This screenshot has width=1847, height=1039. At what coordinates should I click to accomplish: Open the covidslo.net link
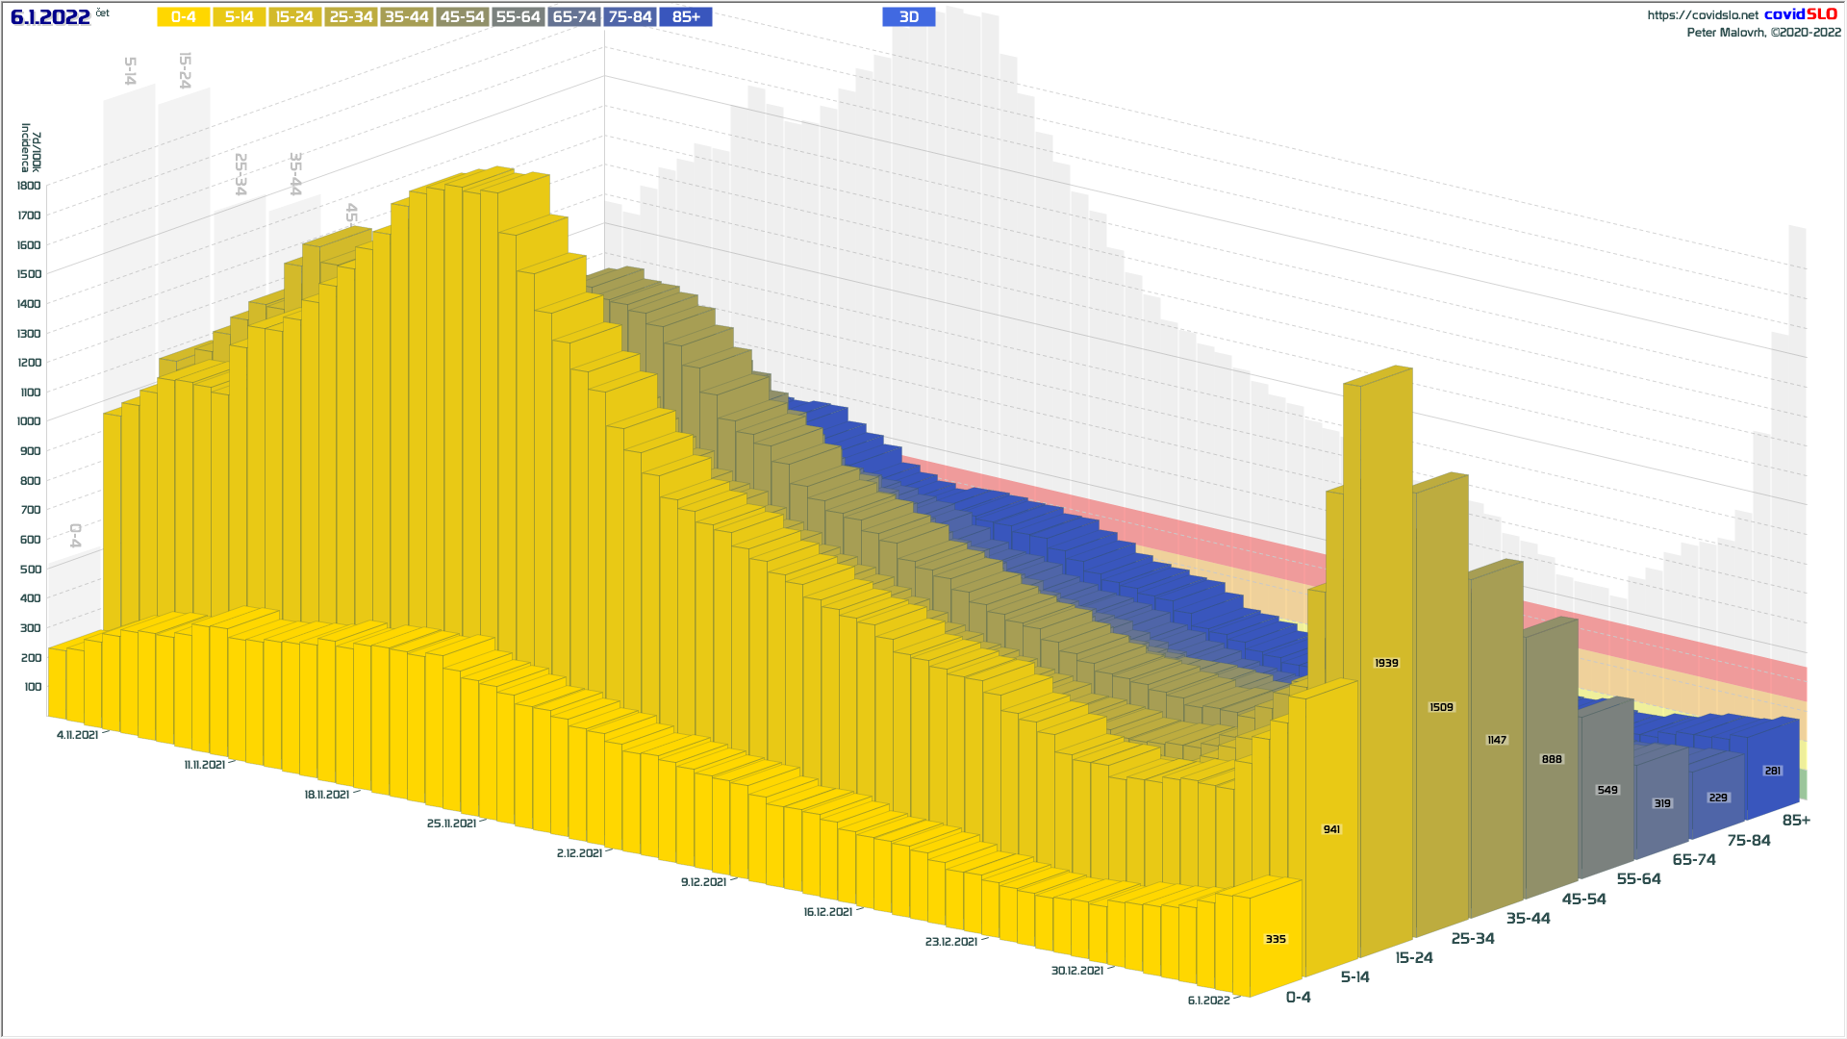coord(1702,15)
